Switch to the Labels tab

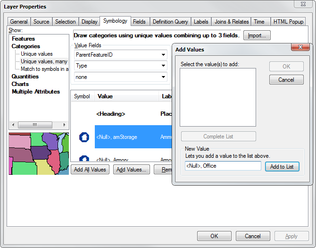pos(201,22)
